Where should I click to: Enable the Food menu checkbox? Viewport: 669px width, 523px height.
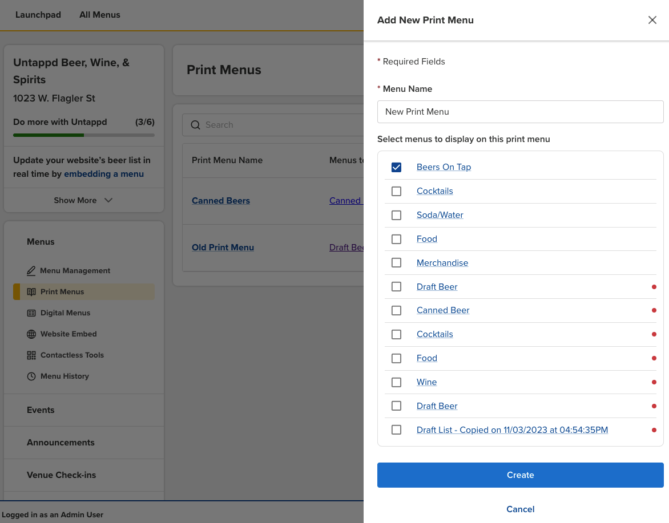click(x=397, y=239)
